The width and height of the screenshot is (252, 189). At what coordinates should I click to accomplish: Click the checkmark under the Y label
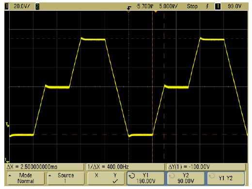click(115, 181)
